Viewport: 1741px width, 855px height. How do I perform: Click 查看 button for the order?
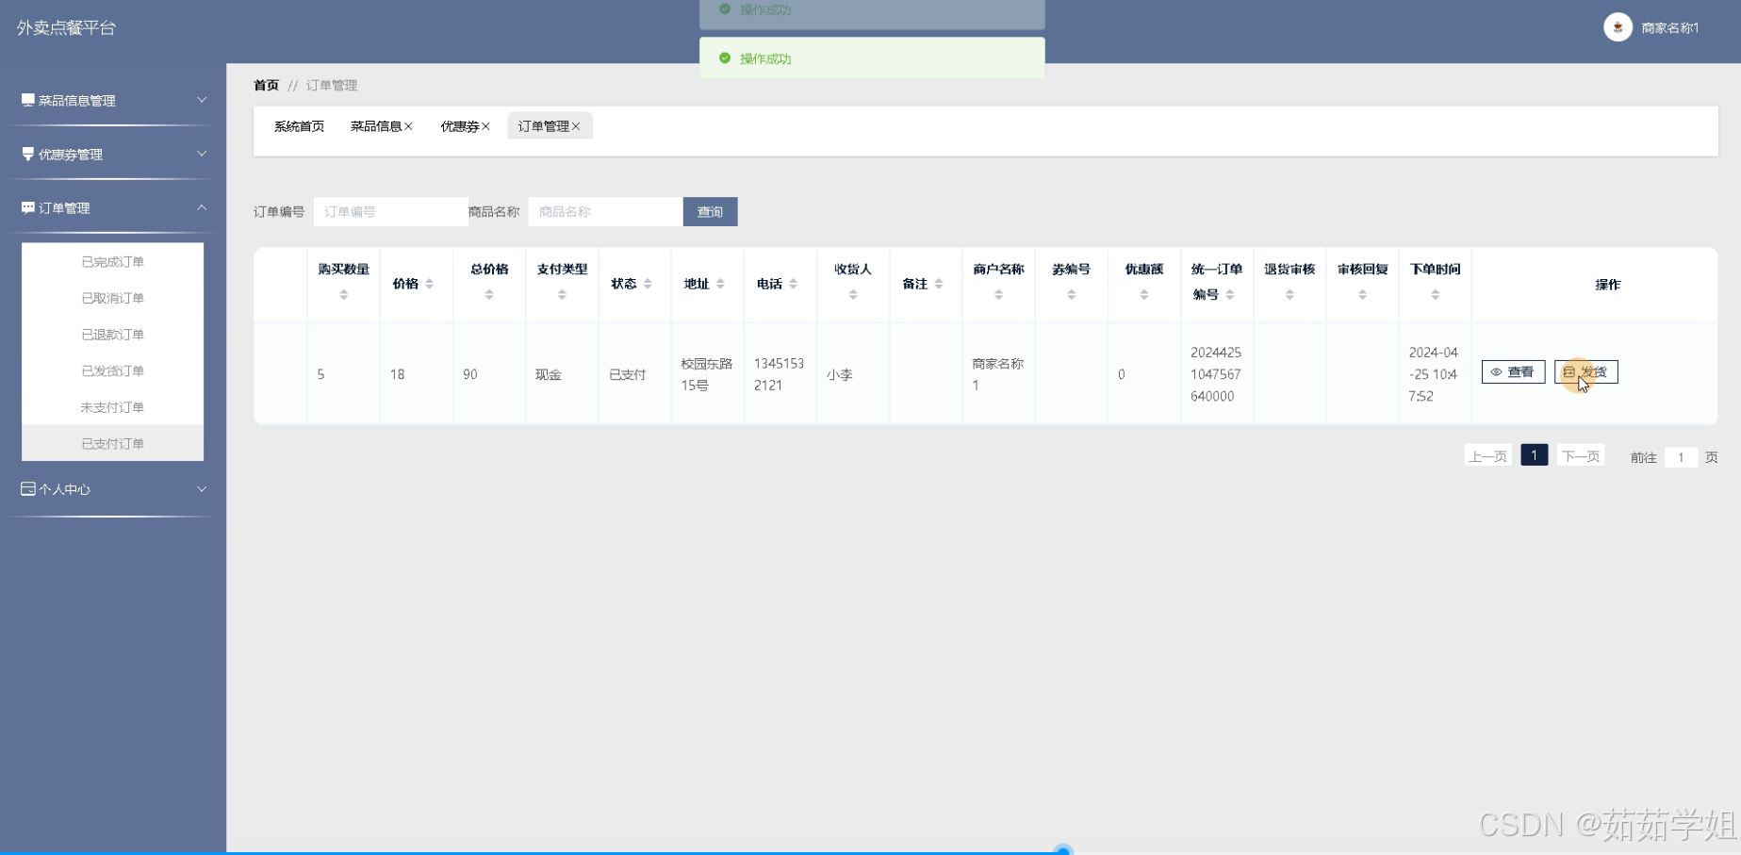pyautogui.click(x=1513, y=372)
